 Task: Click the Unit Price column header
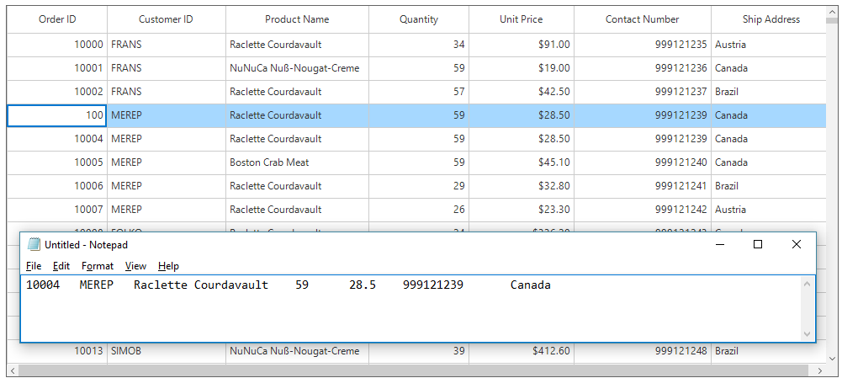coord(521,19)
